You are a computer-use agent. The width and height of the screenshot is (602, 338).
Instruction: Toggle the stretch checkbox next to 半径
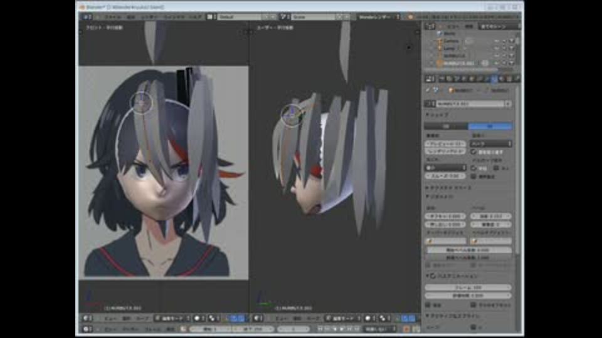pos(496,168)
